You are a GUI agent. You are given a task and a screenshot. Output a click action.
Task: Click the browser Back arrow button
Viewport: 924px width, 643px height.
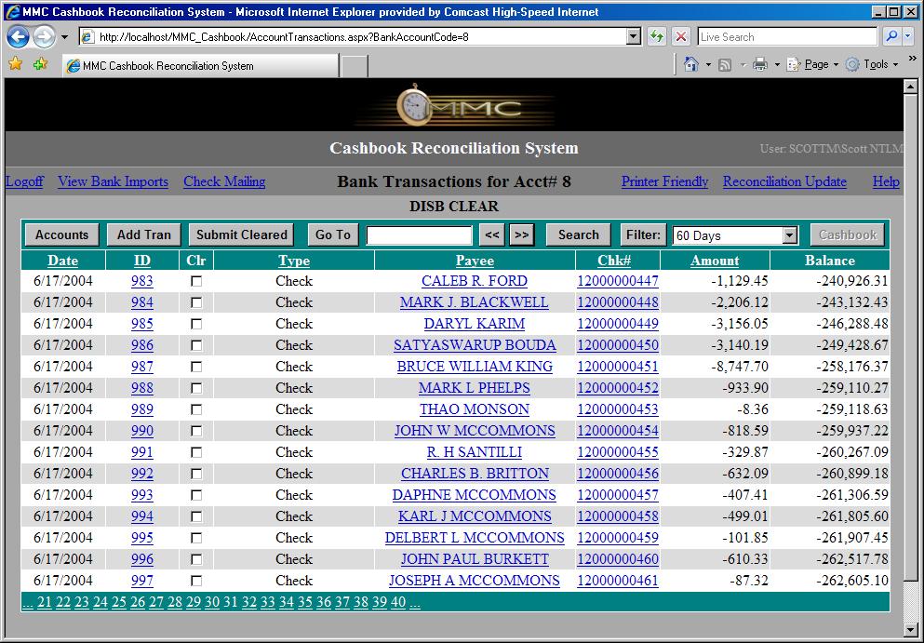click(18, 37)
